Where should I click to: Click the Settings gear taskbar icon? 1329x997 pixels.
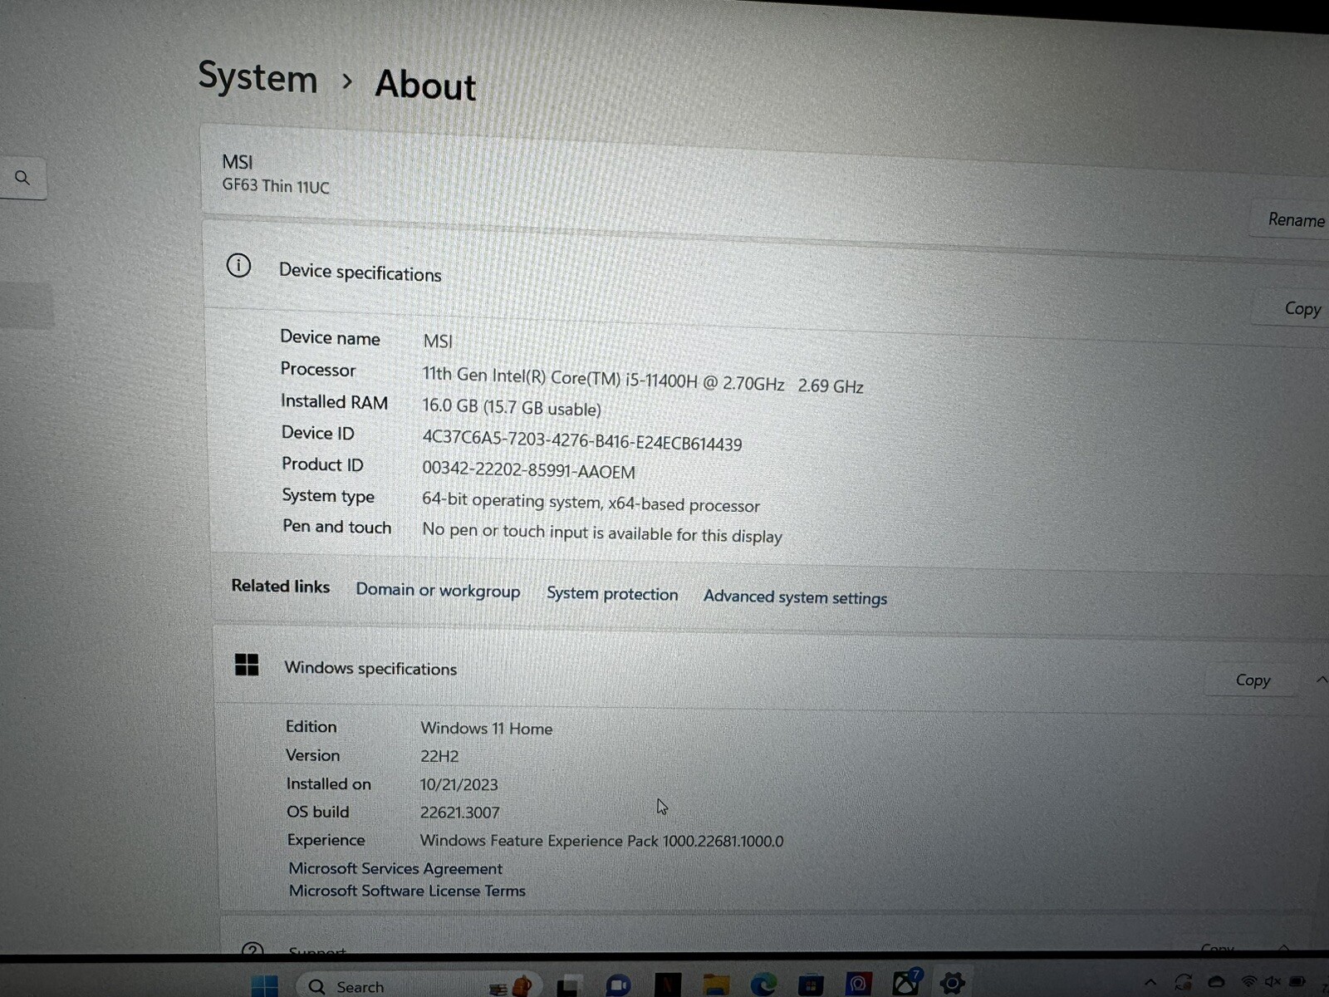tap(952, 983)
